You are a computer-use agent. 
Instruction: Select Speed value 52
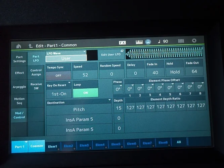pos(85,75)
